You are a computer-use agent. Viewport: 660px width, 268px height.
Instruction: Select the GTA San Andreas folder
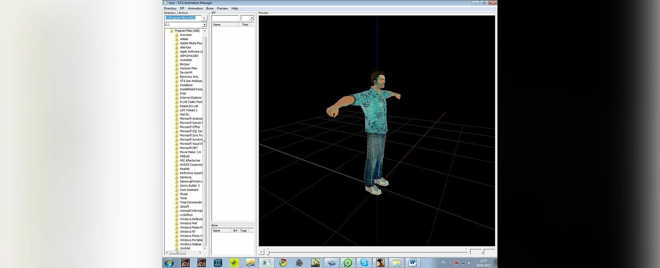point(191,81)
